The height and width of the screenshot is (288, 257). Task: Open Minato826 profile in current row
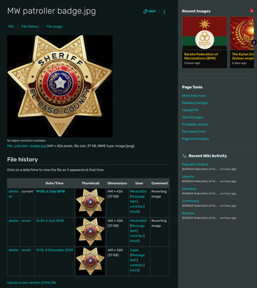click(x=138, y=191)
